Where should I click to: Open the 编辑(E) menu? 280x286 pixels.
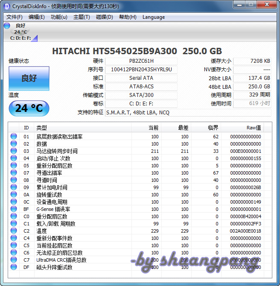(36, 17)
